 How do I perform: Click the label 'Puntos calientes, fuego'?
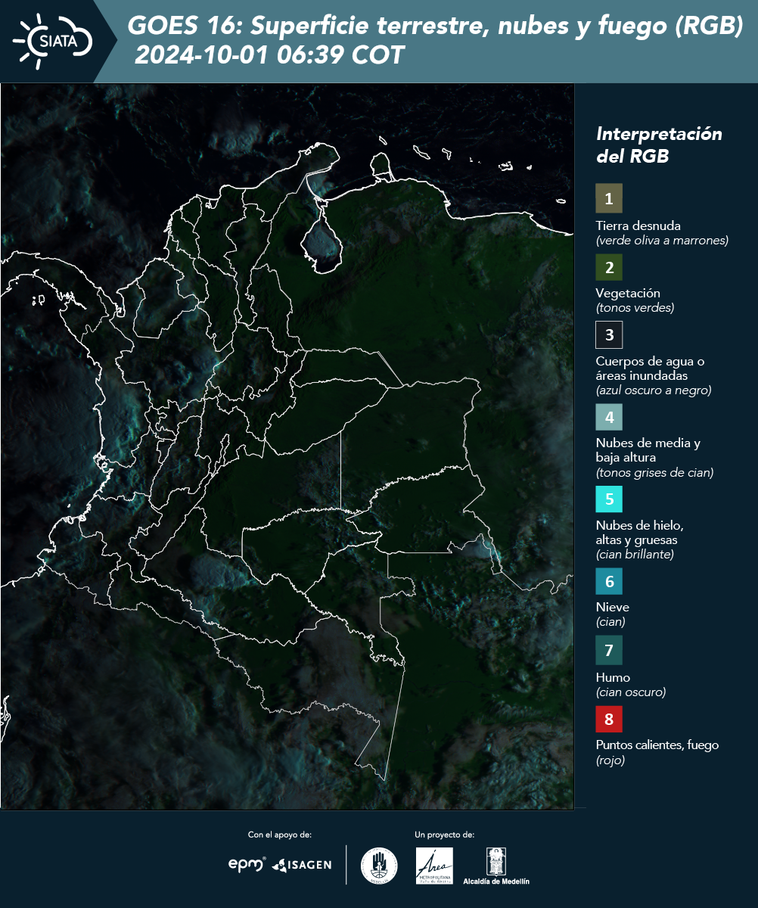point(657,745)
